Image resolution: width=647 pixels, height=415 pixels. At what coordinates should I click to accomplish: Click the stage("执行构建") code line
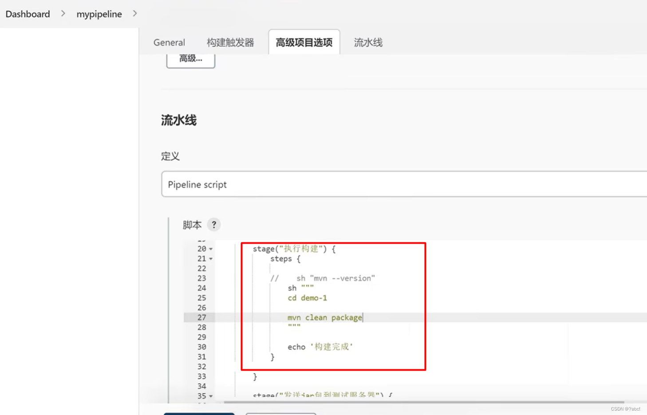(294, 249)
